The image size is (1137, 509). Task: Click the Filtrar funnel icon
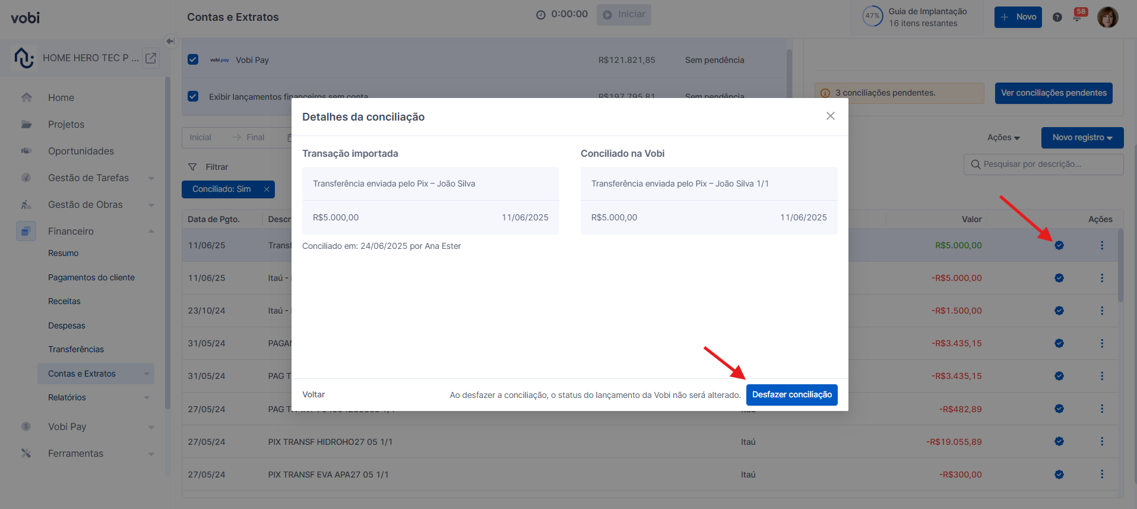(192, 167)
